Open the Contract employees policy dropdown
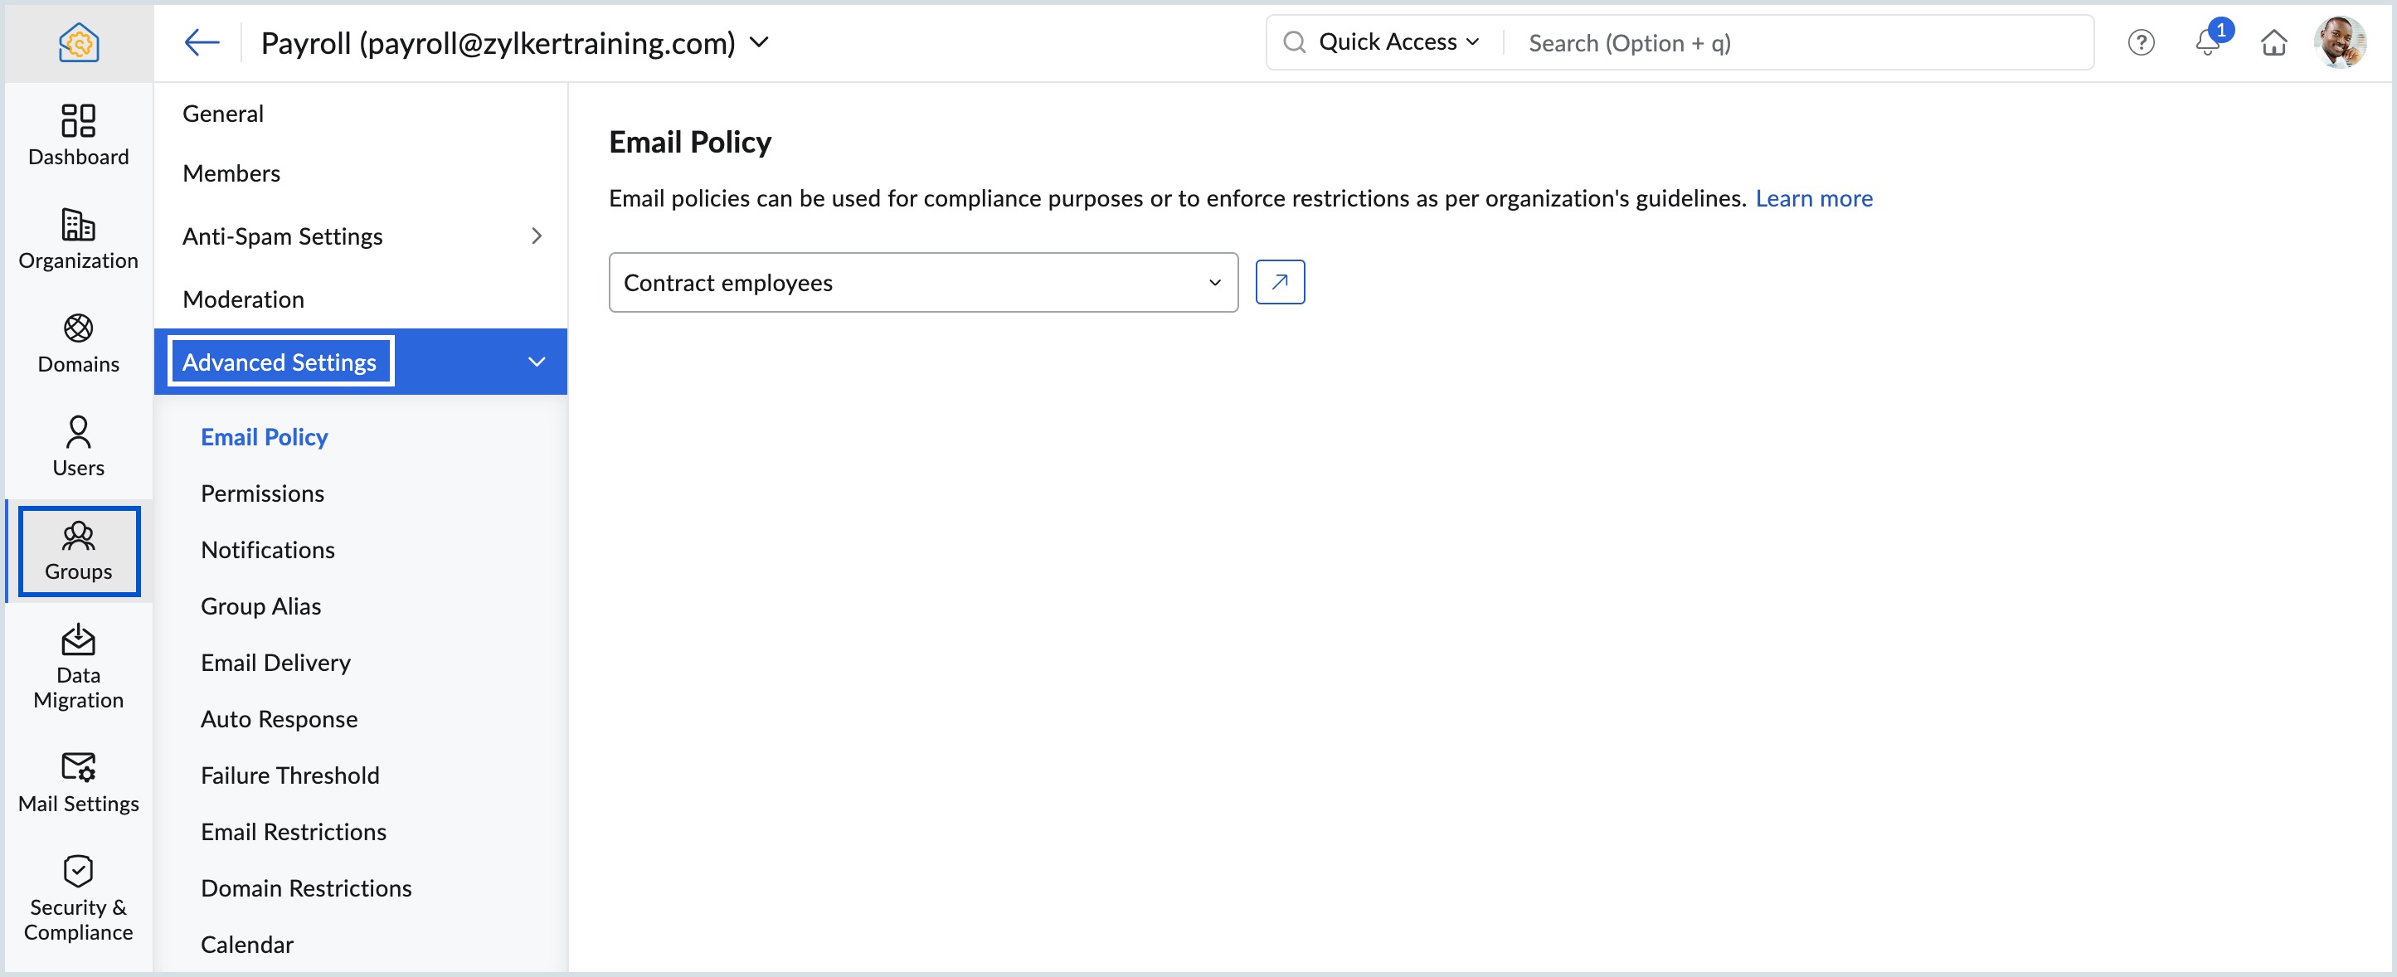The width and height of the screenshot is (2397, 977). tap(922, 282)
